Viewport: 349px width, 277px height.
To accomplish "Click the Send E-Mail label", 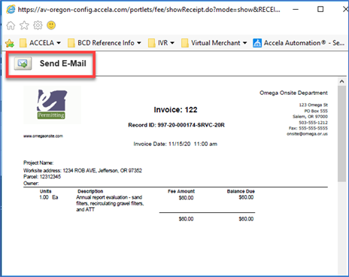I will pos(63,63).
